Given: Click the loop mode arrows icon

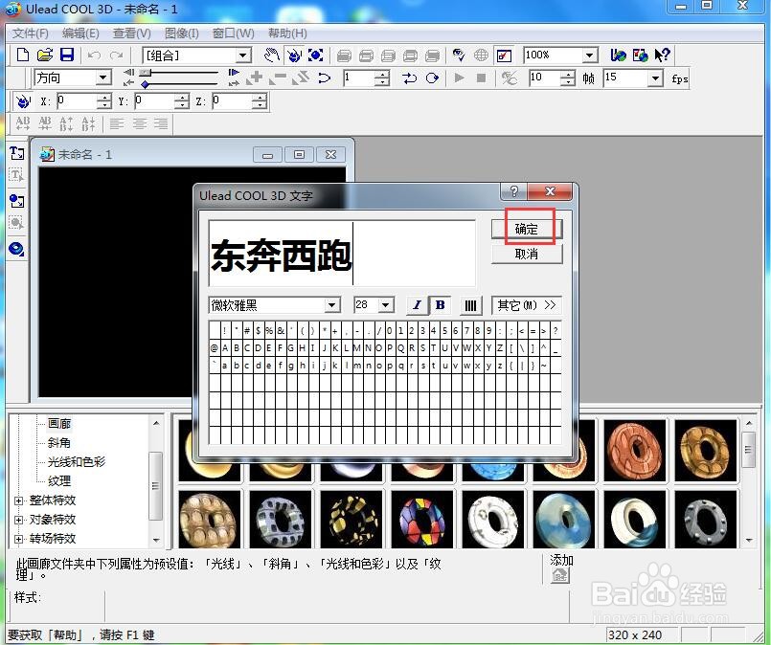Looking at the screenshot, I should (x=409, y=78).
